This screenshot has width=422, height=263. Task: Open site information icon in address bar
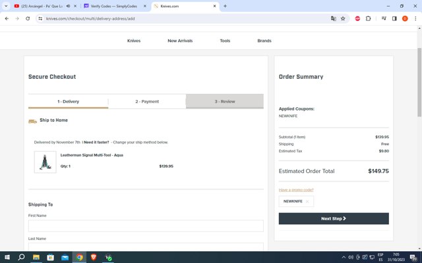point(40,18)
